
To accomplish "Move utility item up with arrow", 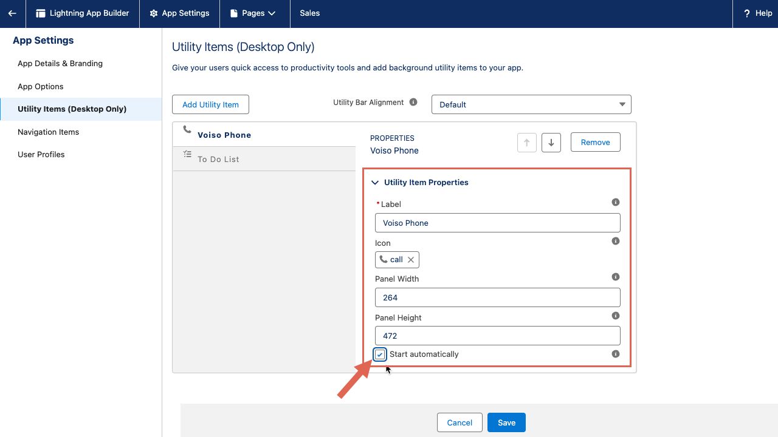I will point(527,143).
